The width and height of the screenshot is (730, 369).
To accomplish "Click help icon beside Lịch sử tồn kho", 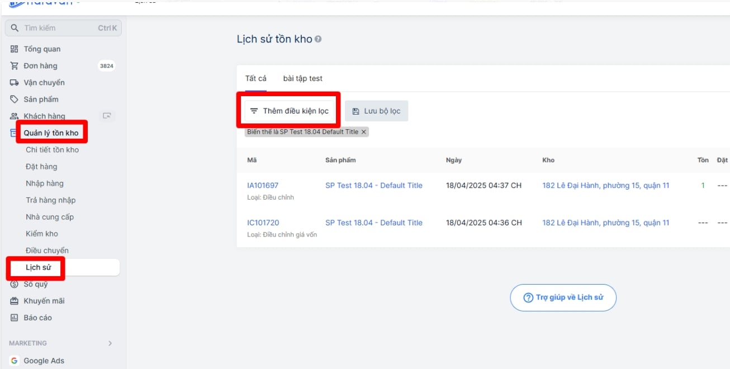I will click(x=318, y=39).
